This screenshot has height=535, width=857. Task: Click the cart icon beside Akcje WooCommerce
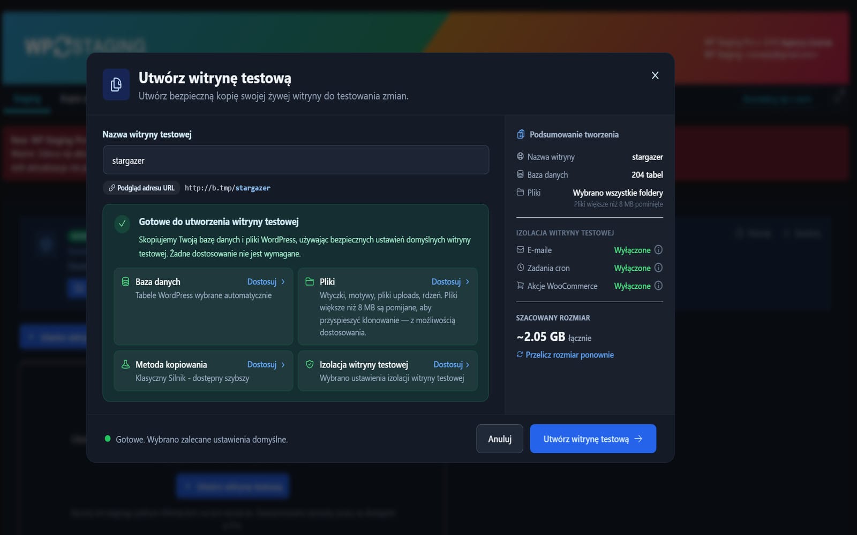[x=520, y=286]
